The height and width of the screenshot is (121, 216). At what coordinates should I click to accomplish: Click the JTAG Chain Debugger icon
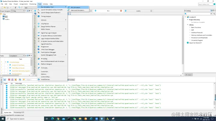pyautogui.click(x=39, y=49)
